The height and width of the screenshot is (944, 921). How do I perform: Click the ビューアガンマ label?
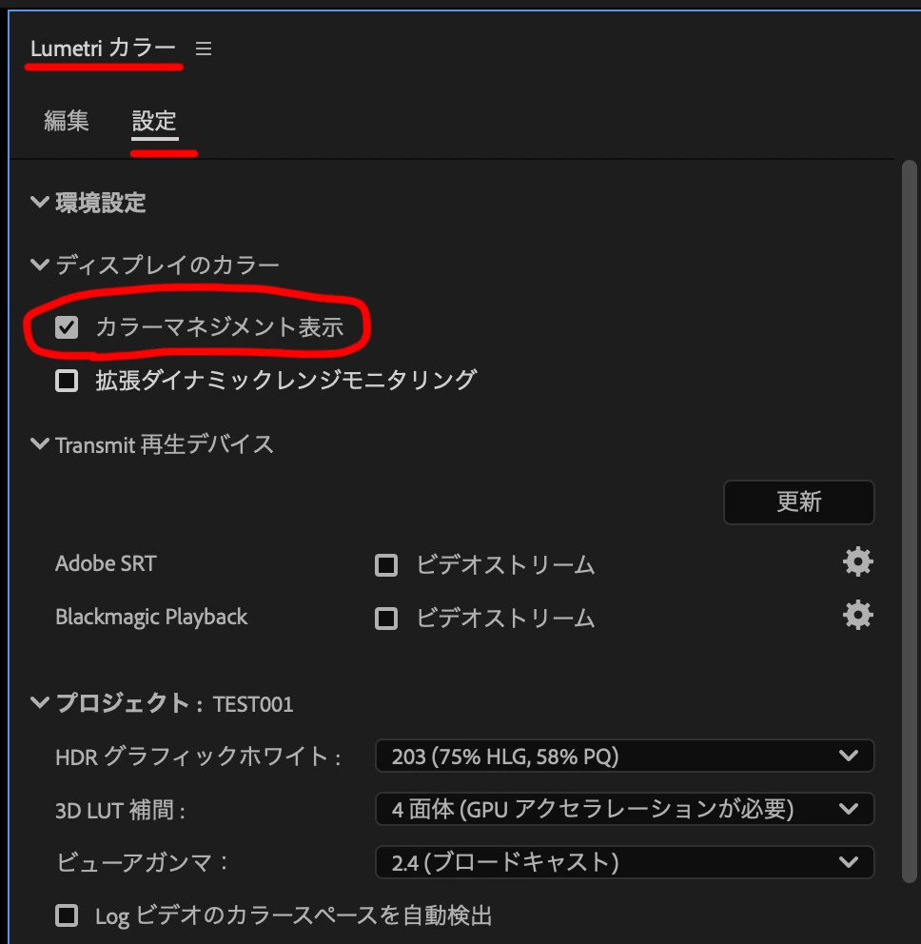click(141, 863)
